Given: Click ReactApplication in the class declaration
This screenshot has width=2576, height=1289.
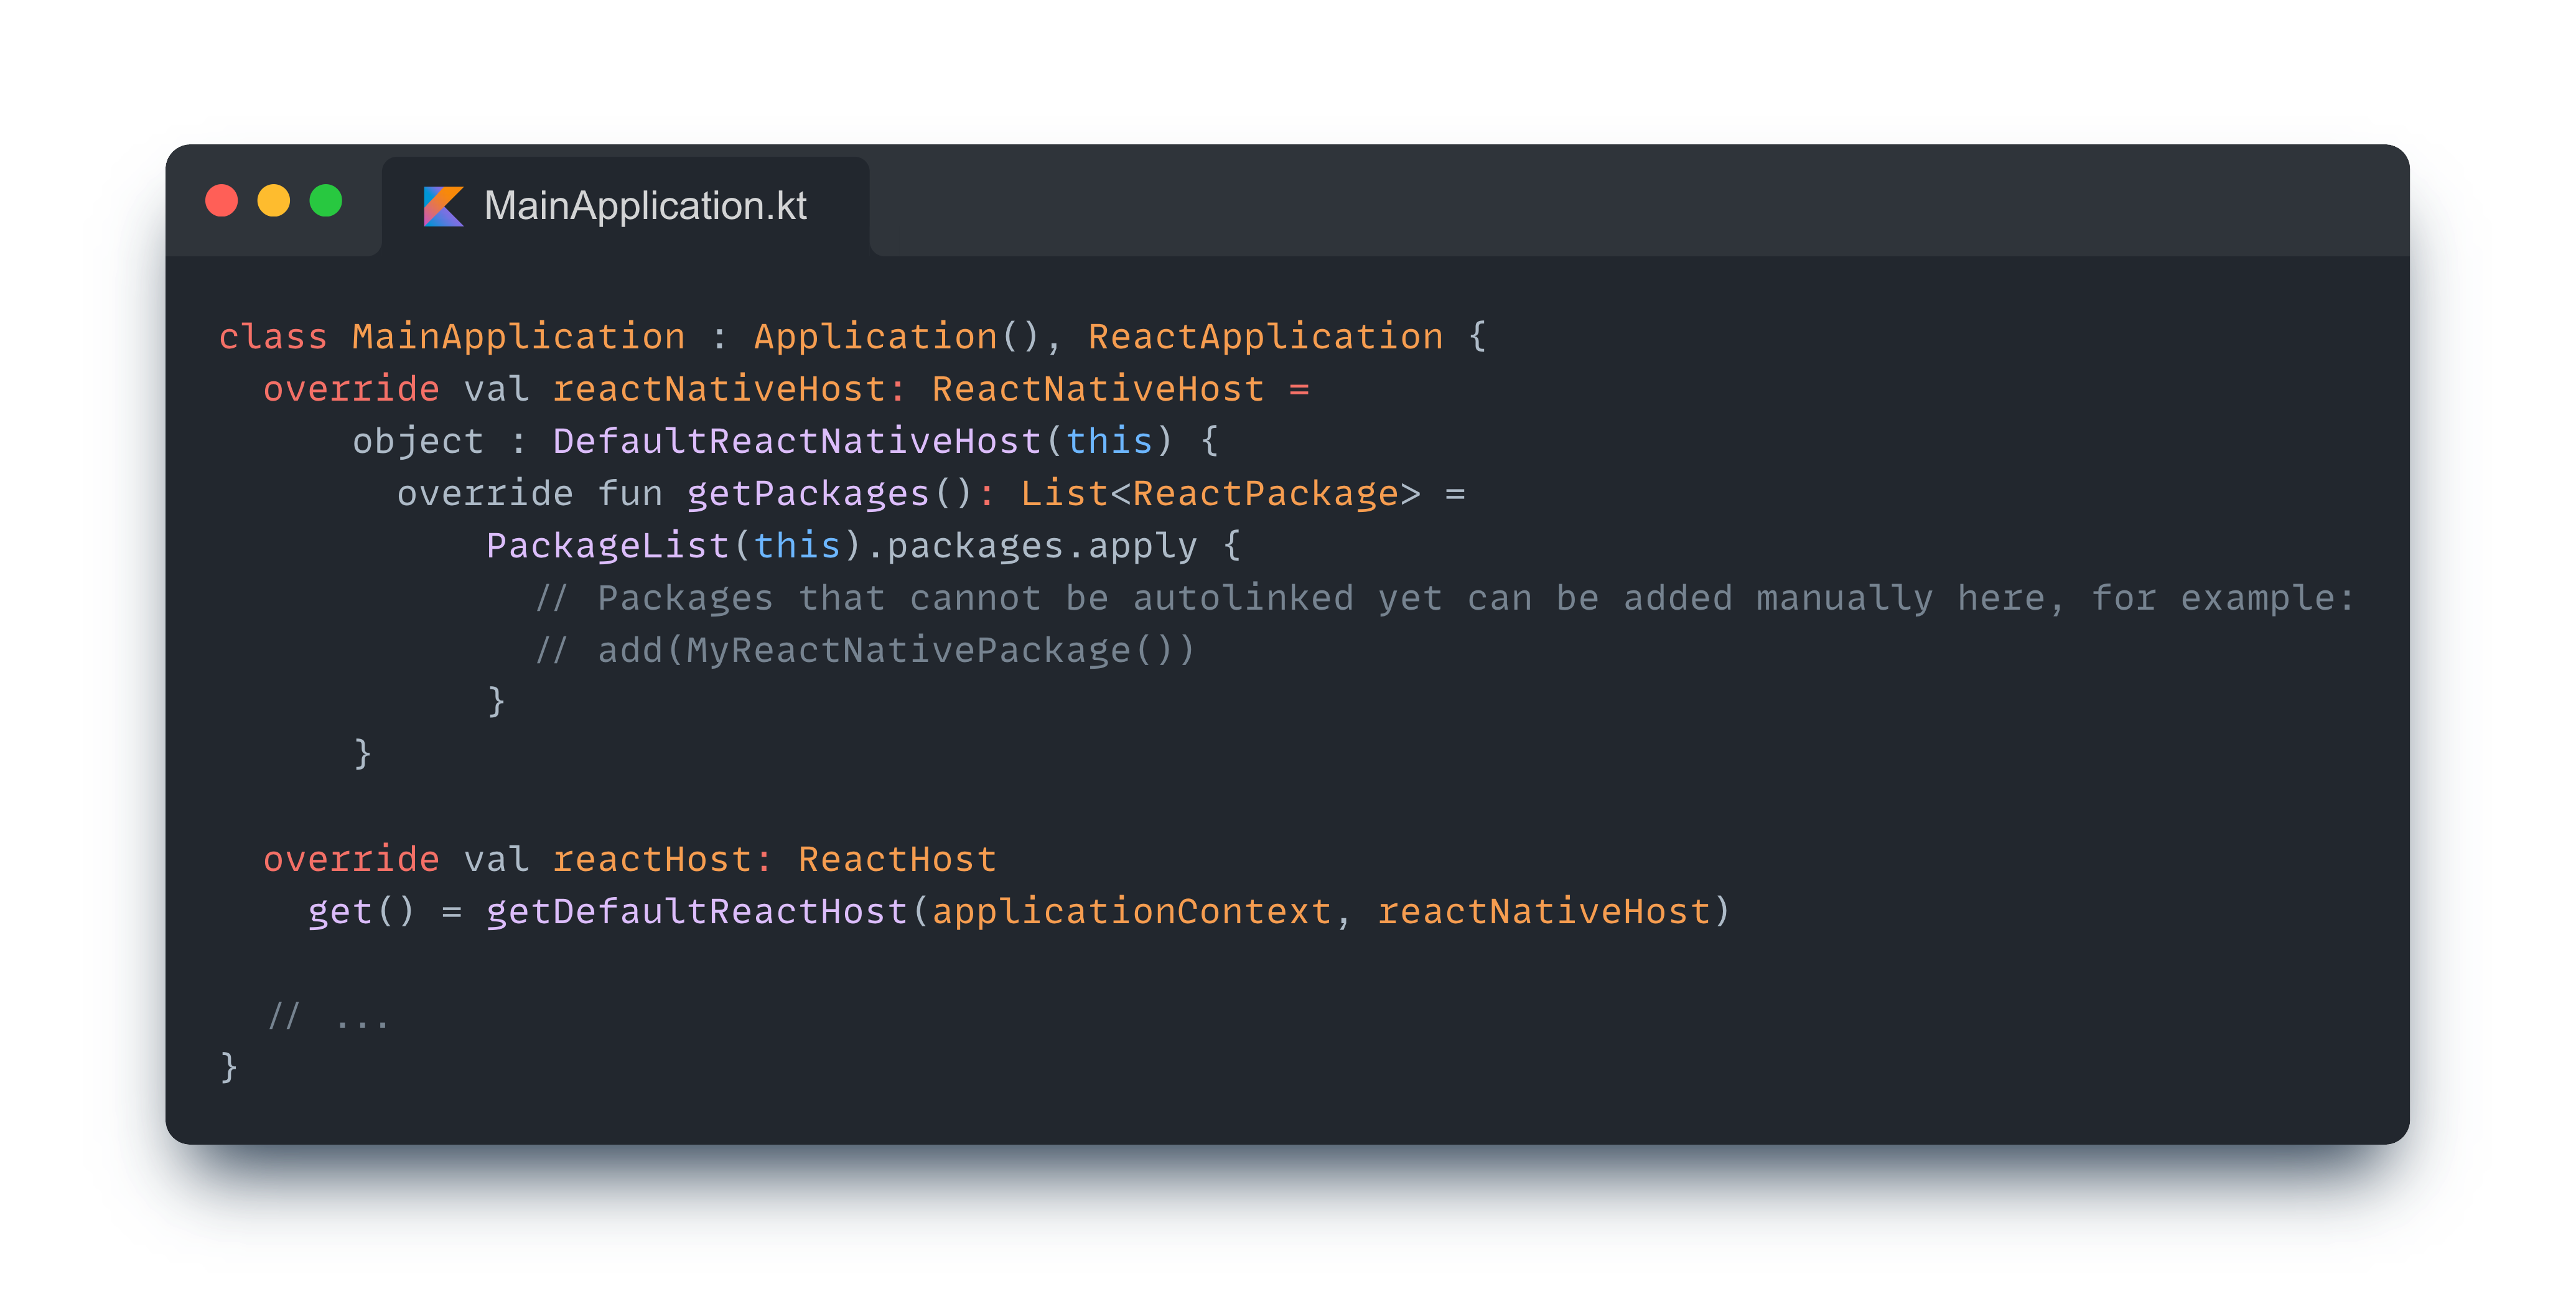Looking at the screenshot, I should coord(1265,337).
